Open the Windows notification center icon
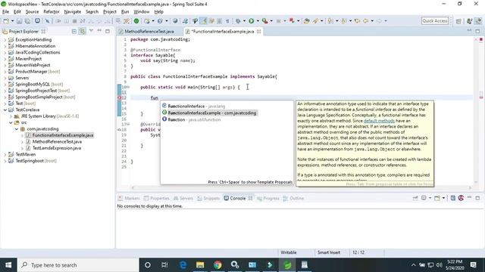This screenshot has width=485, height=272. tap(473, 265)
